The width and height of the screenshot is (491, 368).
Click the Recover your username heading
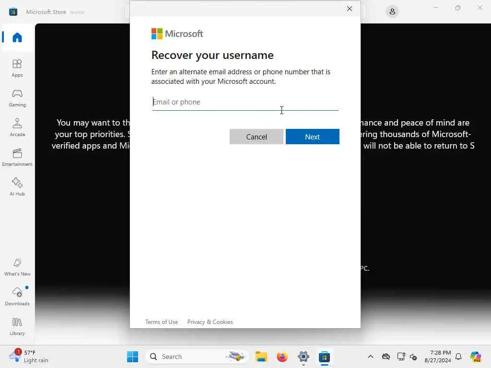click(212, 55)
